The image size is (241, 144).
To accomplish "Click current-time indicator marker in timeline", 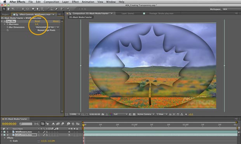I will pyautogui.click(x=83, y=125).
